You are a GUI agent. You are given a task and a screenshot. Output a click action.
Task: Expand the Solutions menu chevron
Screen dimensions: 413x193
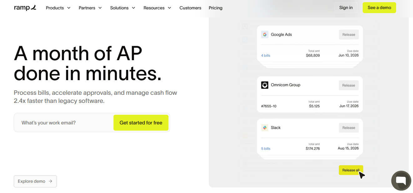tap(133, 8)
